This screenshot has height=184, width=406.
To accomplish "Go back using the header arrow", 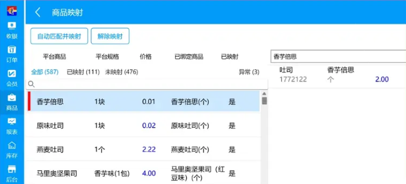I will pos(38,12).
